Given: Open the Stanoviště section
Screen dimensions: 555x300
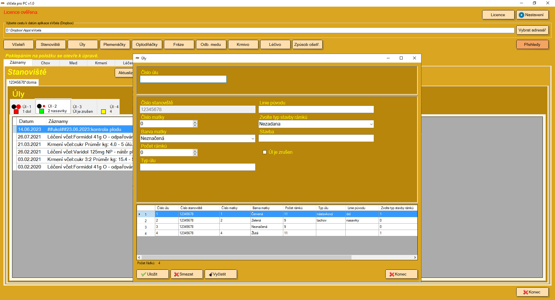Looking at the screenshot, I should [x=50, y=44].
